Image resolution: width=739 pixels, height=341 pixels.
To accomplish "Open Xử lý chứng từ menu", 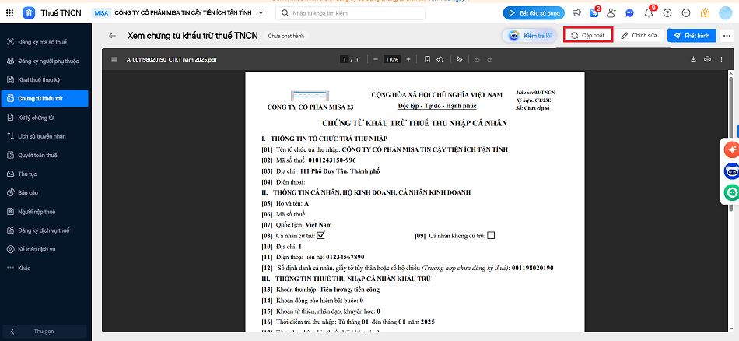I will pos(44,118).
